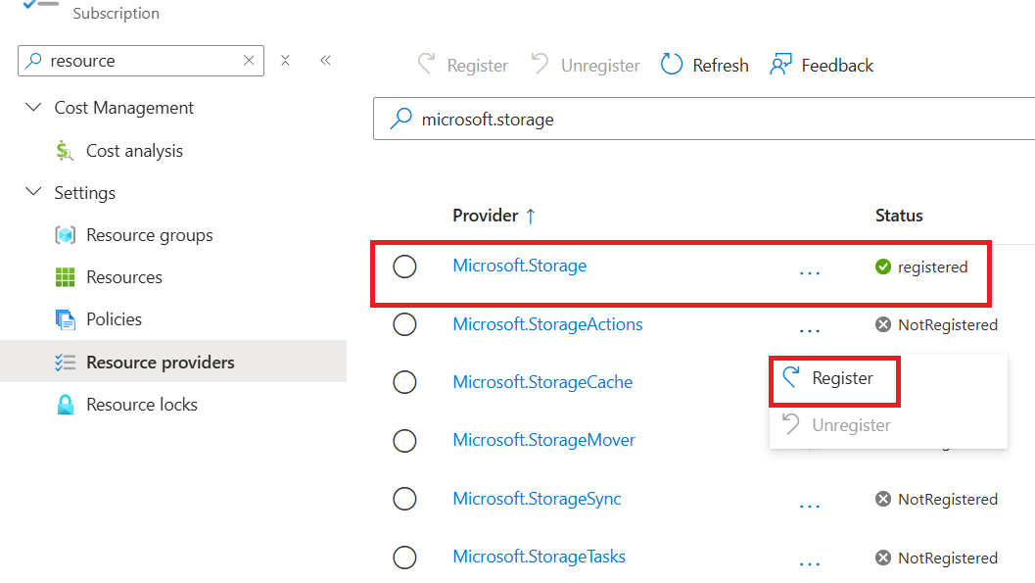
Task: Select the Microsoft.StorageActions radio button
Action: (404, 324)
